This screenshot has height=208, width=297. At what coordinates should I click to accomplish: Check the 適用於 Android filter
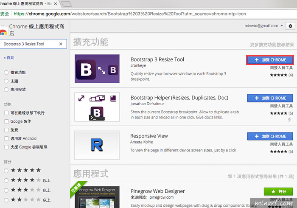(x=6, y=138)
